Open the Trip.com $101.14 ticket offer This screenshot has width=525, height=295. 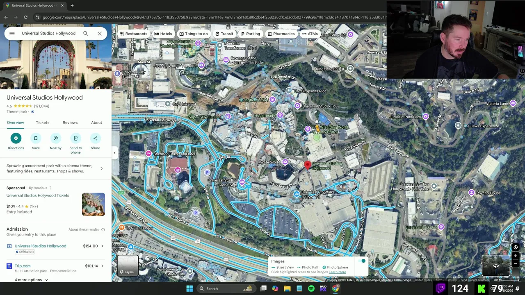pyautogui.click(x=55, y=268)
